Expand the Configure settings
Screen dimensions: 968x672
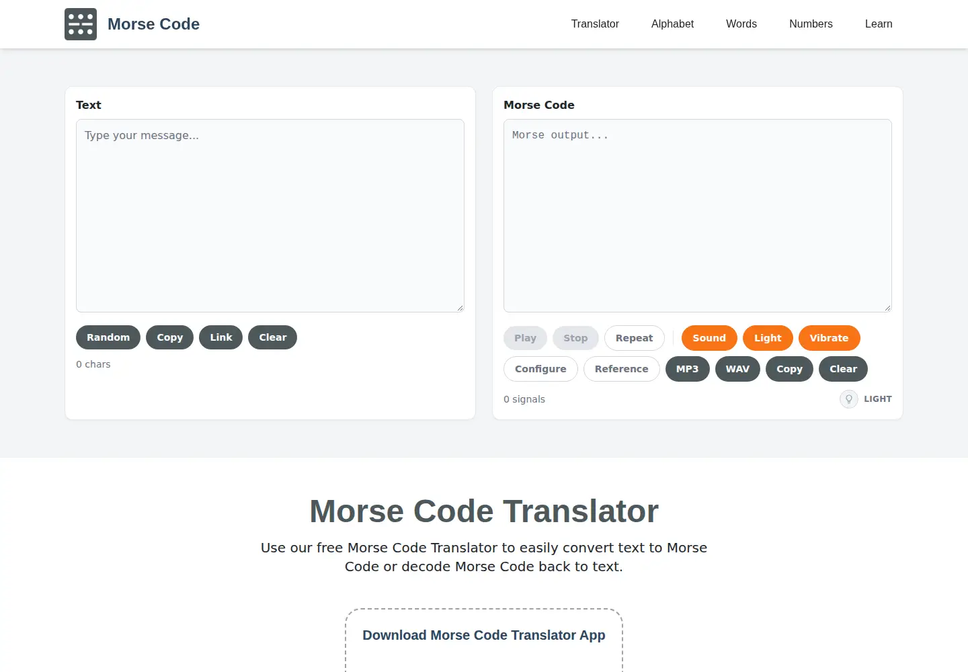[540, 369]
